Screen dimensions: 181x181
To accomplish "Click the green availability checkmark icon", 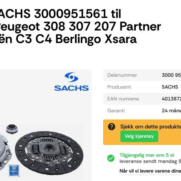I will pyautogui.click(x=111, y=158).
